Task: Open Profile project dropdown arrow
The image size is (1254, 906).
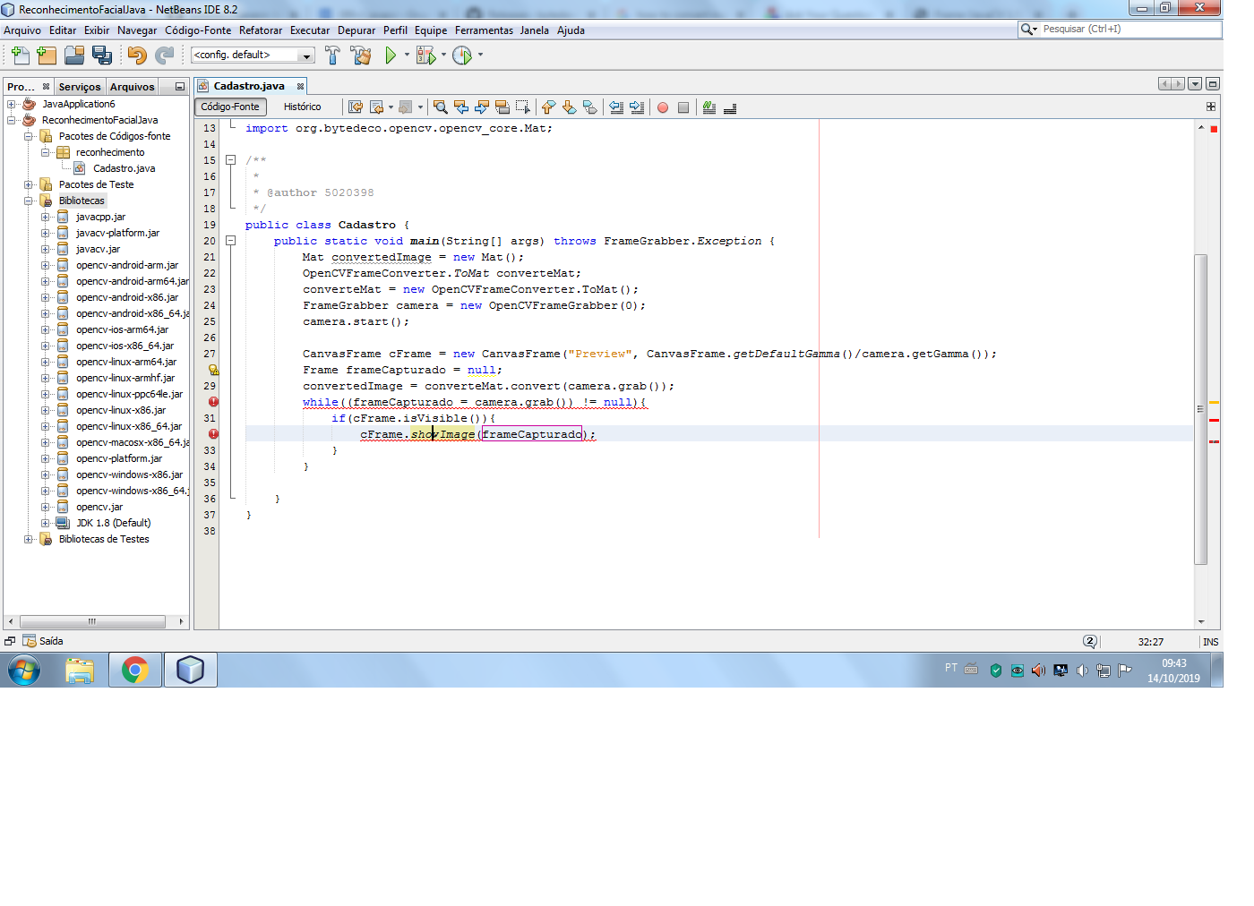Action: [x=480, y=56]
